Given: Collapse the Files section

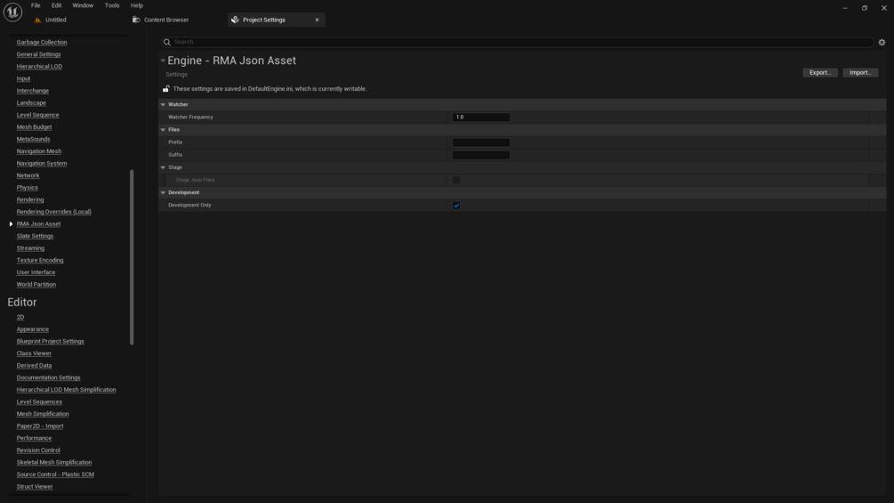Looking at the screenshot, I should click(163, 130).
